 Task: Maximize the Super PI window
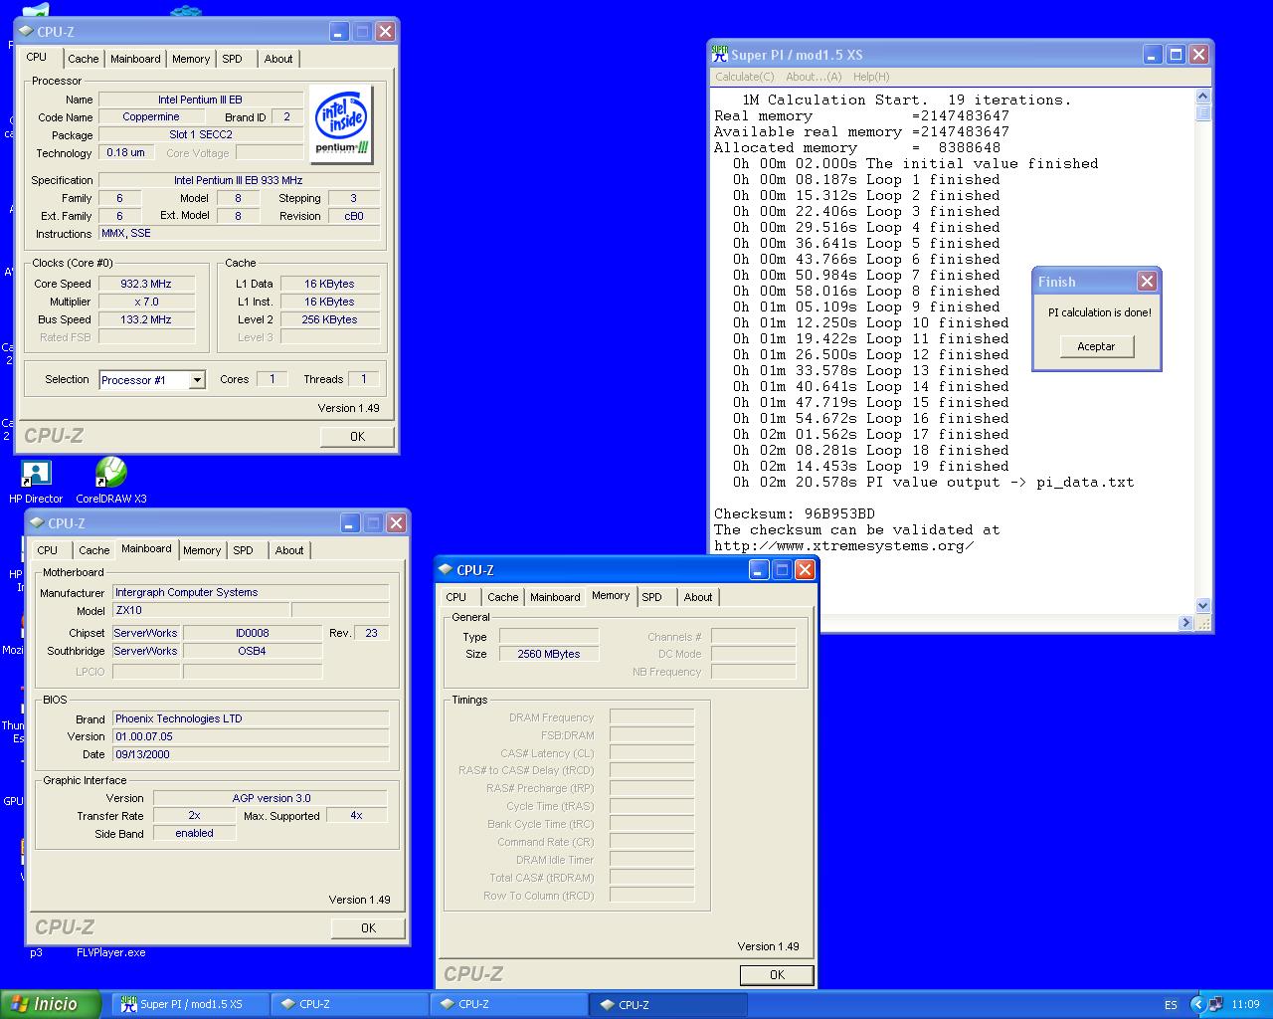pos(1176,54)
